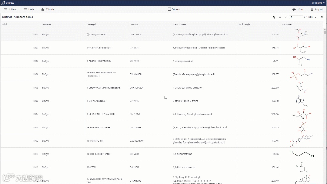Jump to first row arrow icon
This screenshot has height=184, width=327.
coord(280,17)
